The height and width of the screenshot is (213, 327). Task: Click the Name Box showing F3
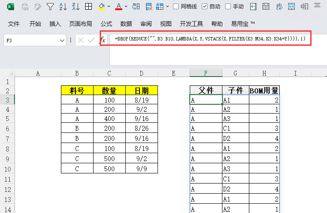pos(31,40)
